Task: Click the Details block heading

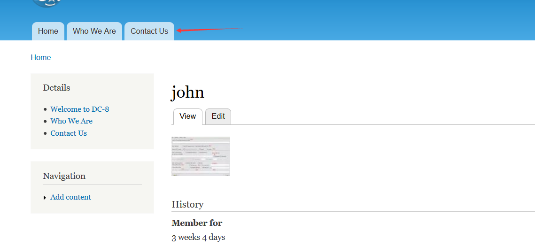Action: (x=56, y=88)
